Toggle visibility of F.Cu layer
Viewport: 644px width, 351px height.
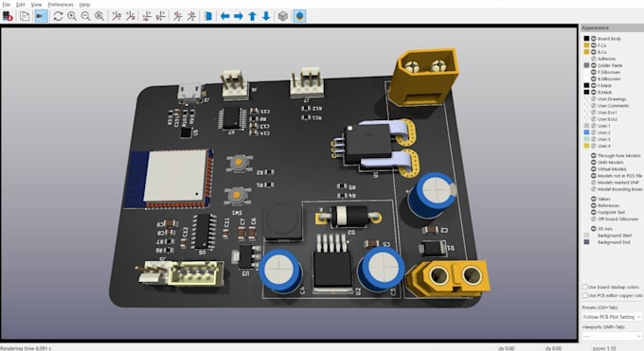594,45
